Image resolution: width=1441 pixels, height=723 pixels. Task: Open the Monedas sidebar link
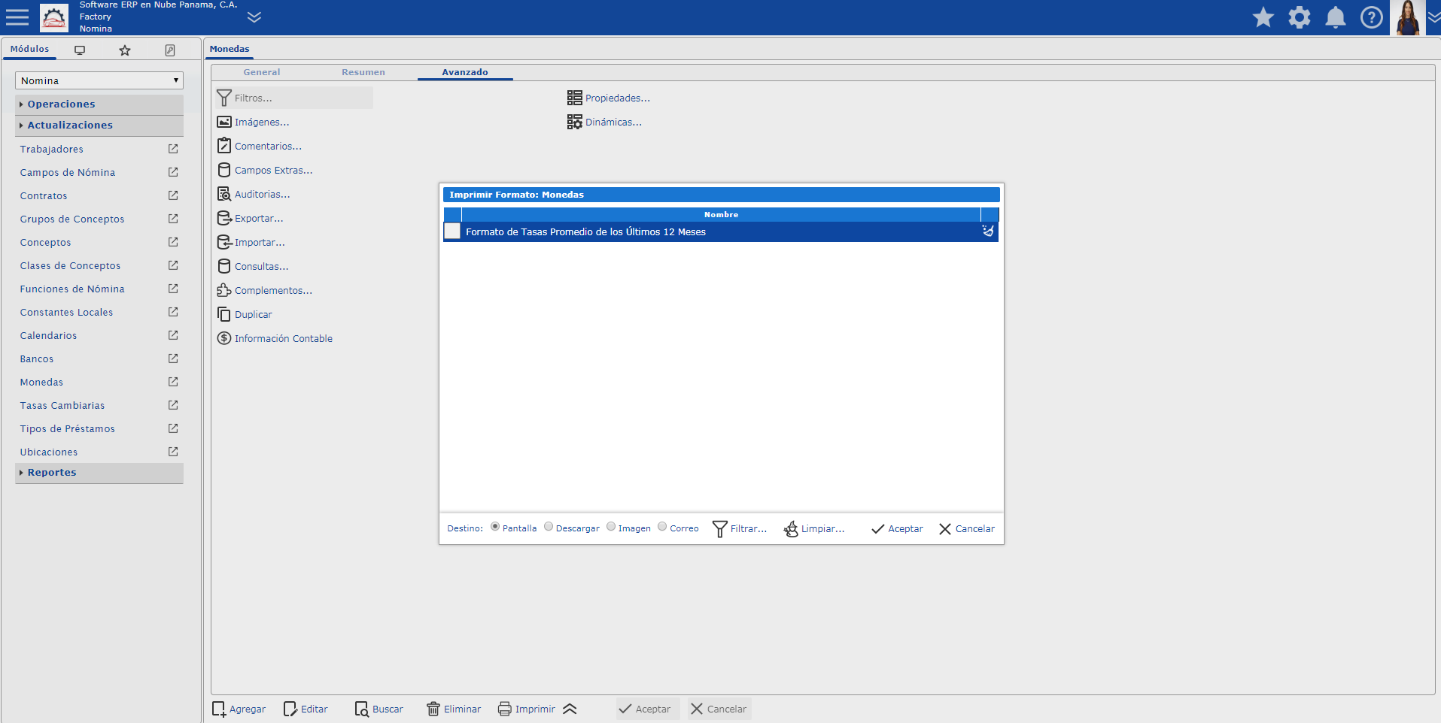[41, 383]
